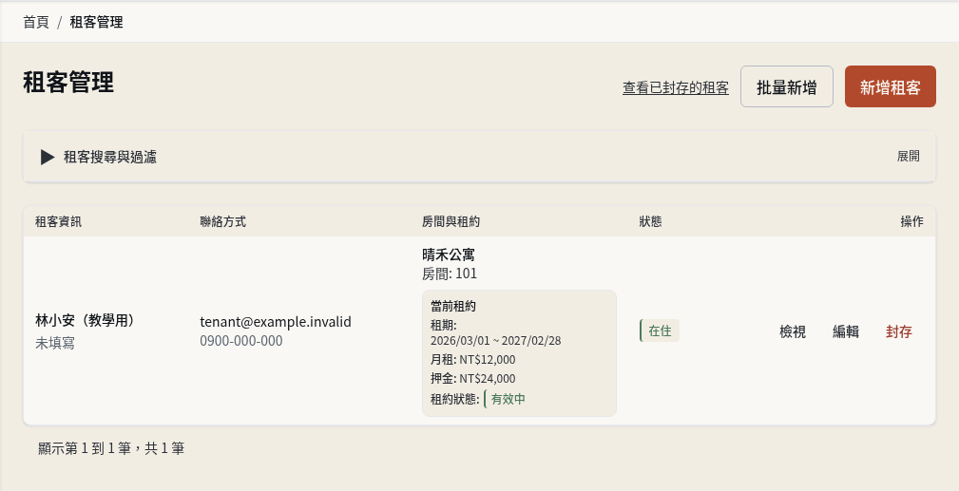959x491 pixels.
Task: Click 展開 on the filter panel
Action: [x=909, y=157]
